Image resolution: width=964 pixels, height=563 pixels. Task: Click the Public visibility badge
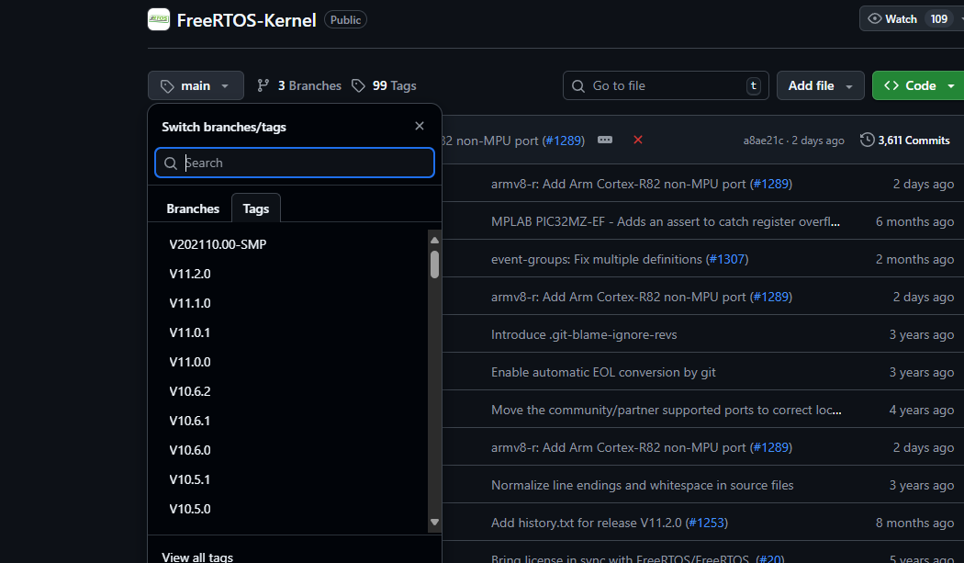tap(345, 19)
